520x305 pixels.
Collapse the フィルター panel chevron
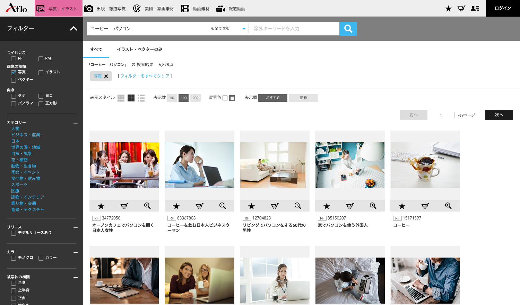click(x=73, y=28)
